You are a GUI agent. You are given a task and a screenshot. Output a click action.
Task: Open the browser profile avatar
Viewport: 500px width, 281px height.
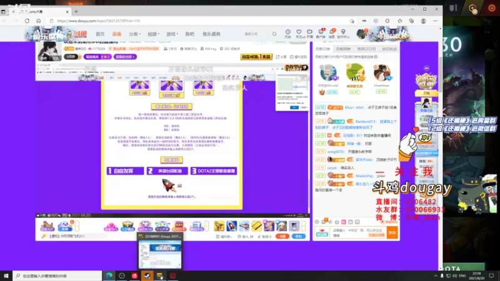[x=424, y=21]
